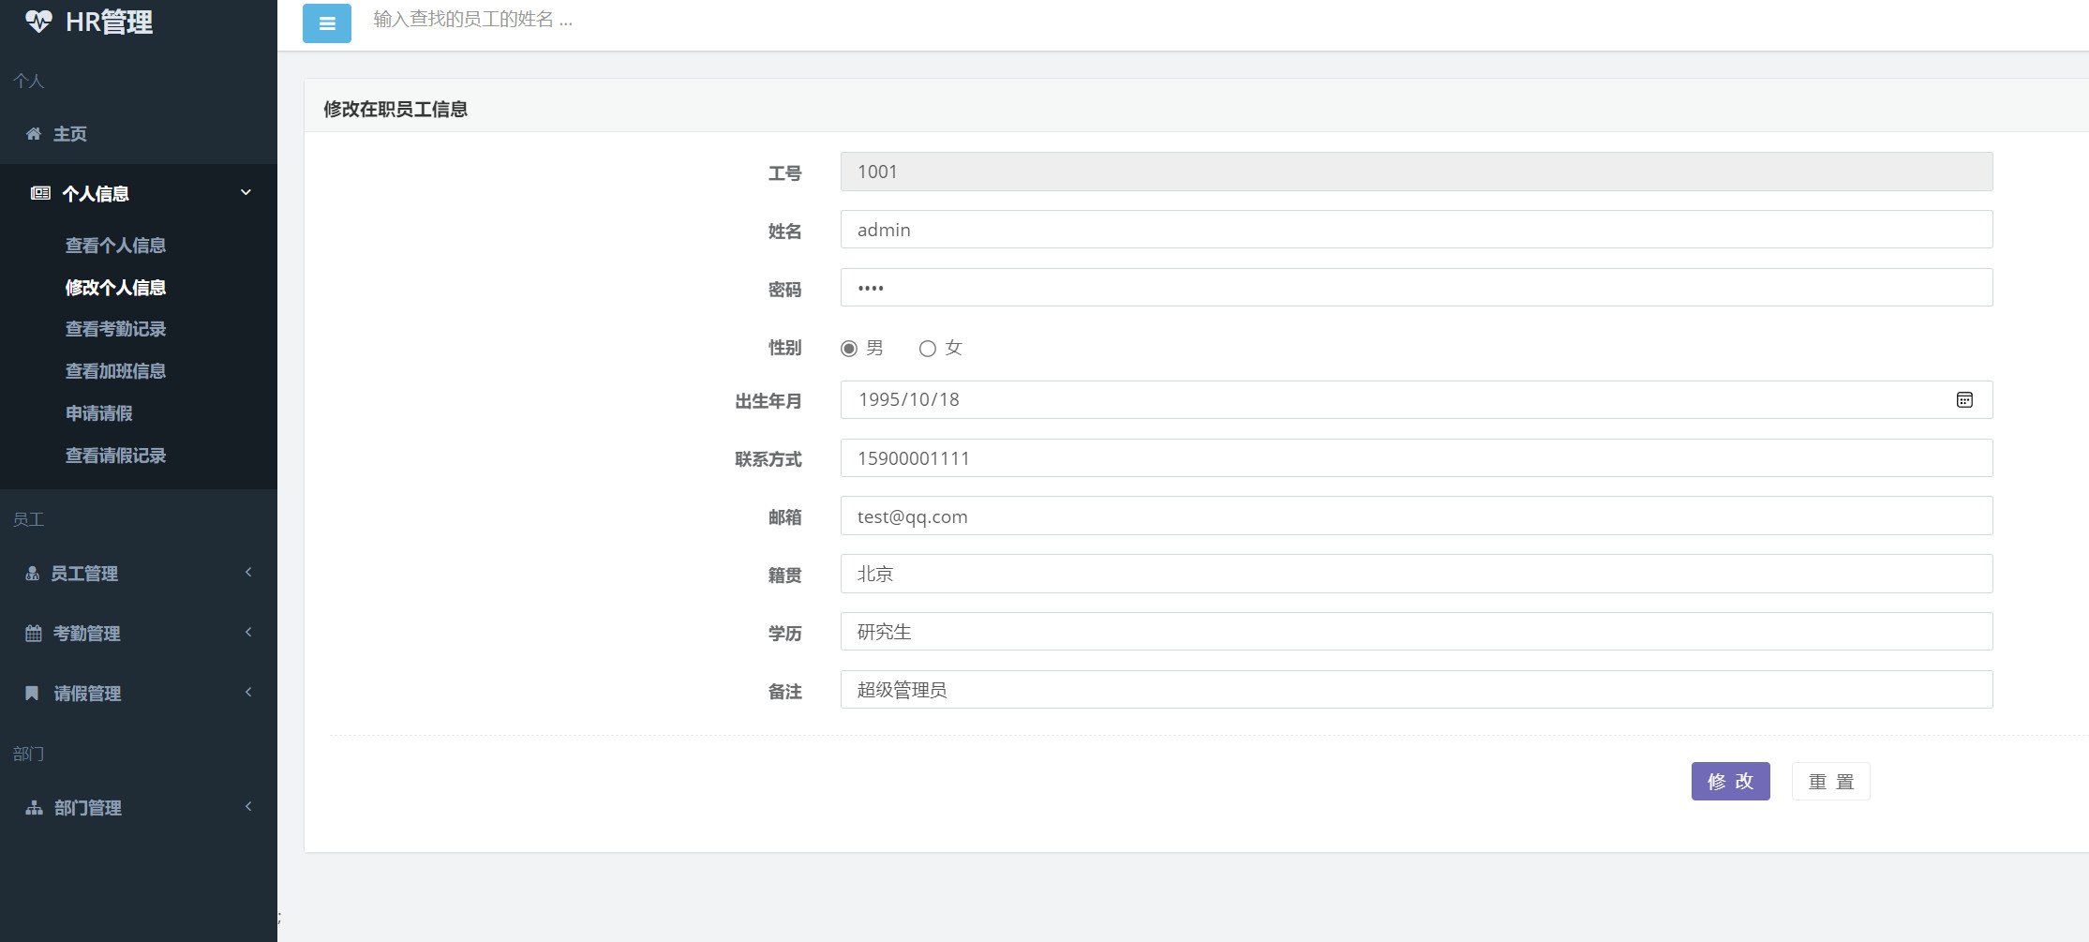The height and width of the screenshot is (942, 2089).
Task: Click the 邮箱 field label
Action: click(x=784, y=517)
